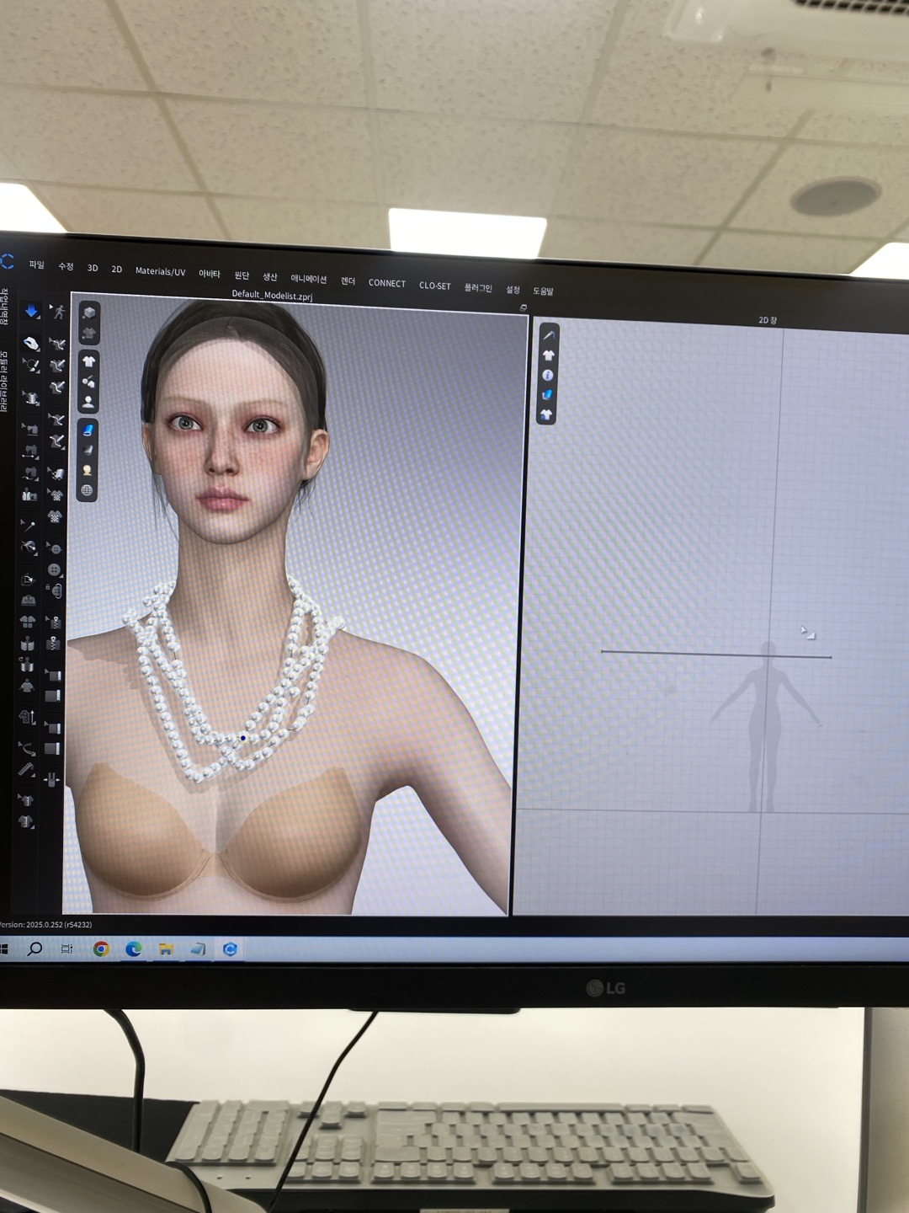Open the 아바타 menu
The width and height of the screenshot is (909, 1213).
[209, 274]
